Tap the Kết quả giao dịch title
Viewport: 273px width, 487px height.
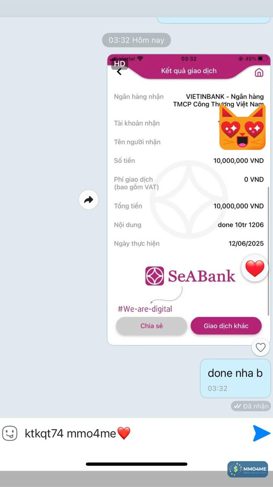click(189, 71)
